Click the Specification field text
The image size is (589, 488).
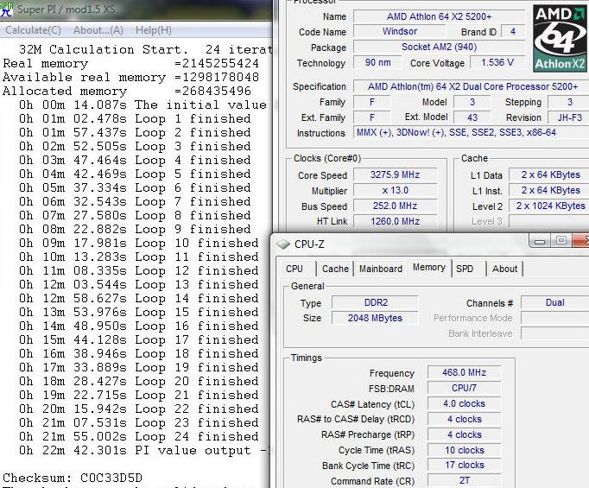pos(472,86)
